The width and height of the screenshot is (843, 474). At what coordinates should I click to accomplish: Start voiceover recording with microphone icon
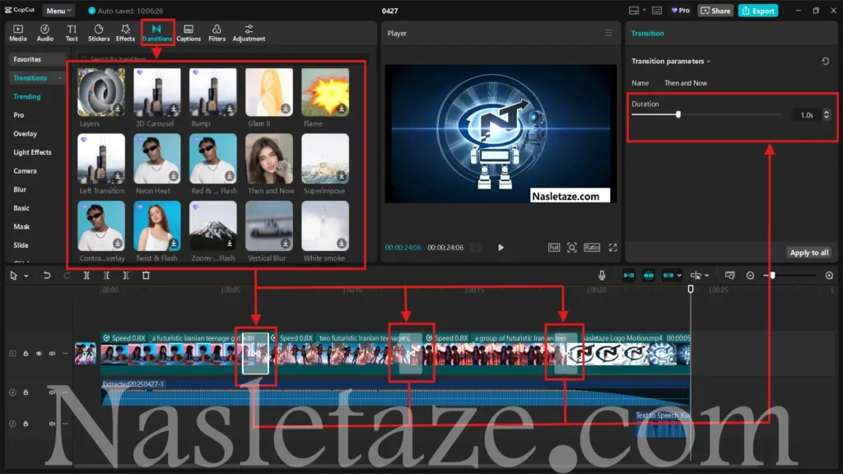602,275
